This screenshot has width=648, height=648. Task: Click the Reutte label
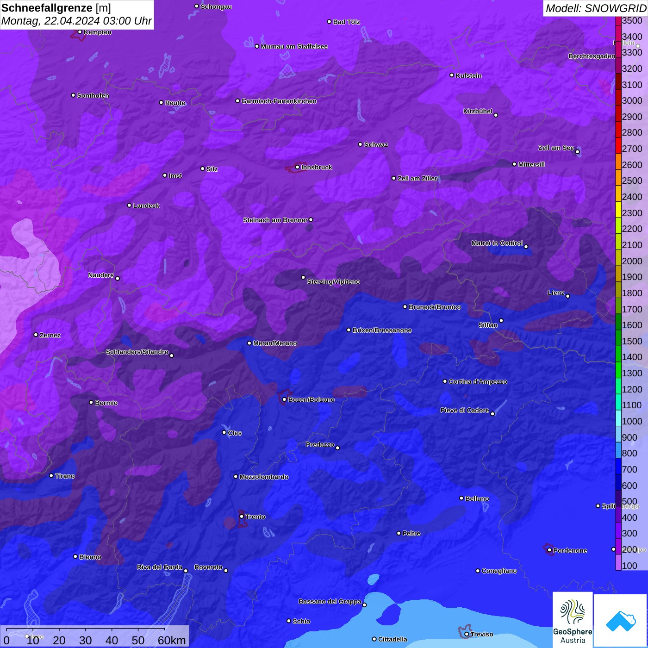(x=175, y=103)
